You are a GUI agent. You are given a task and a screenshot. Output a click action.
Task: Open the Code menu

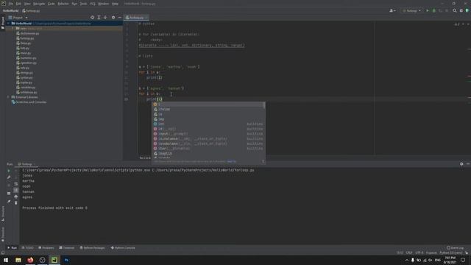coord(52,4)
